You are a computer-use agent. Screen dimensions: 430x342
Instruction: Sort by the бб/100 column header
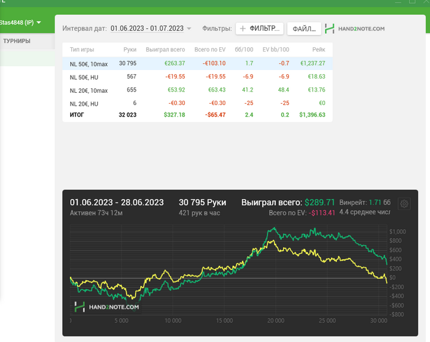point(244,50)
